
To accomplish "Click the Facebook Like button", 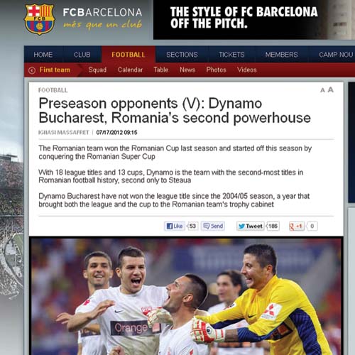I will (175, 226).
